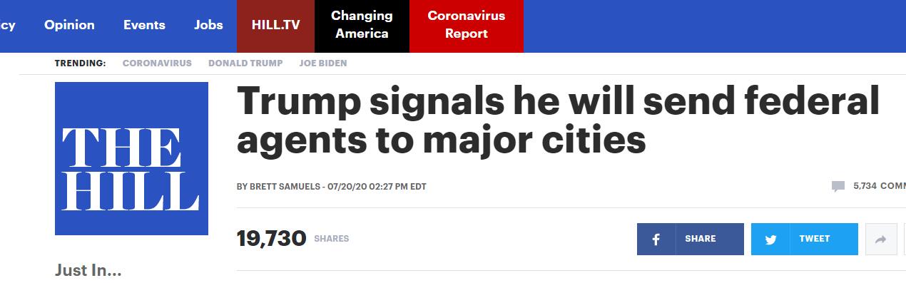Viewport: 906px width, 283px height.
Task: Open HILL.TV tab
Action: (276, 26)
